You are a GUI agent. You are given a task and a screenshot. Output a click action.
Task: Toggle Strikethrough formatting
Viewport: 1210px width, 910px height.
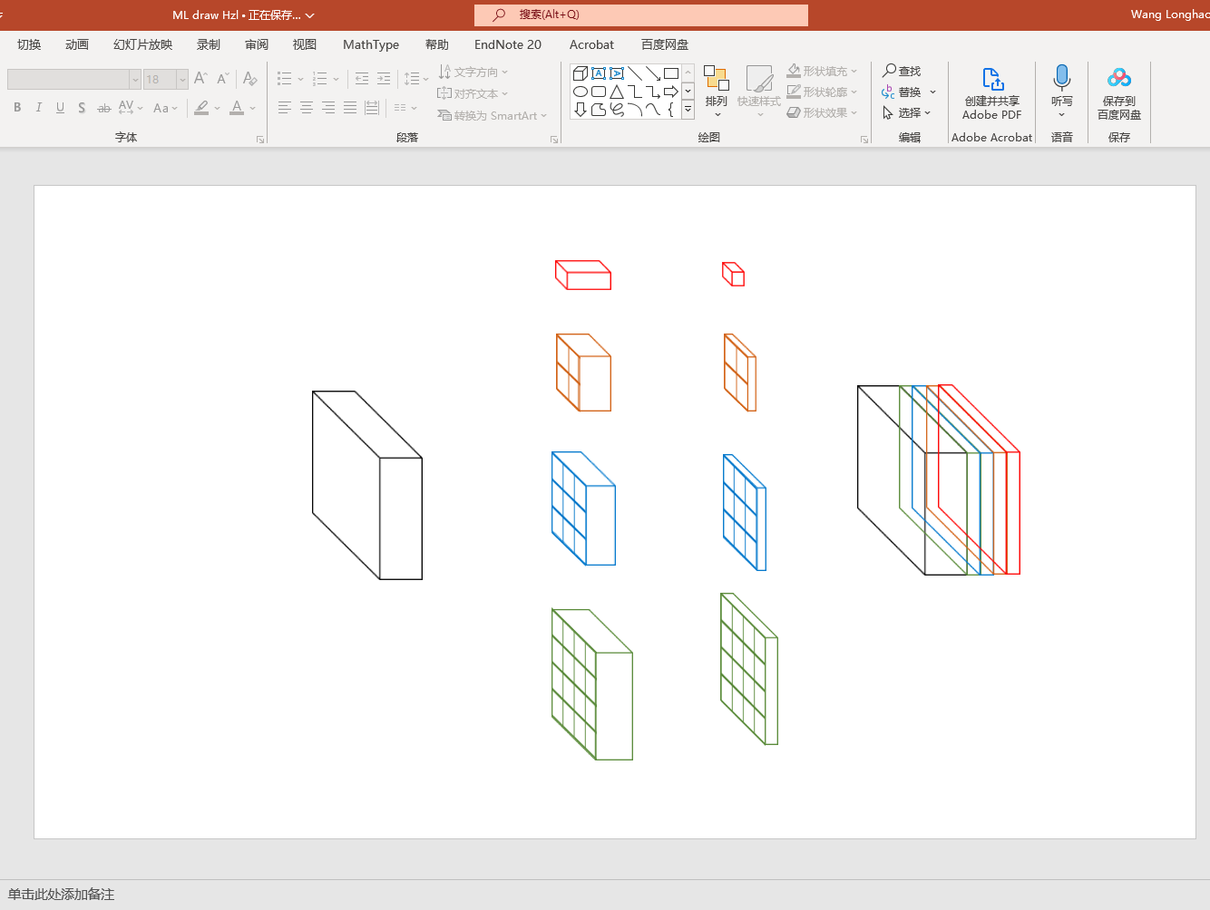click(104, 108)
